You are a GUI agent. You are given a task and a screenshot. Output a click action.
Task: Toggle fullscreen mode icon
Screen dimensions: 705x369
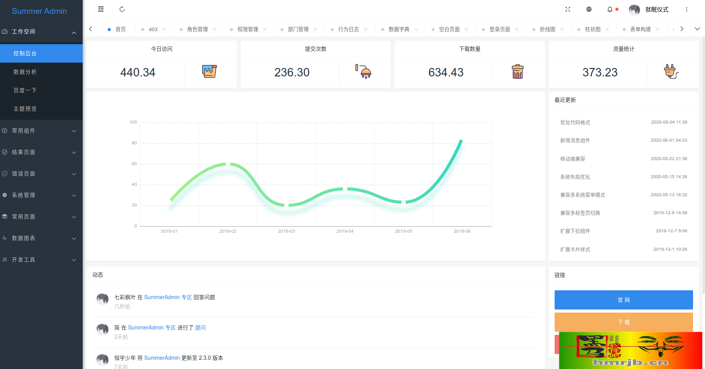pos(568,9)
